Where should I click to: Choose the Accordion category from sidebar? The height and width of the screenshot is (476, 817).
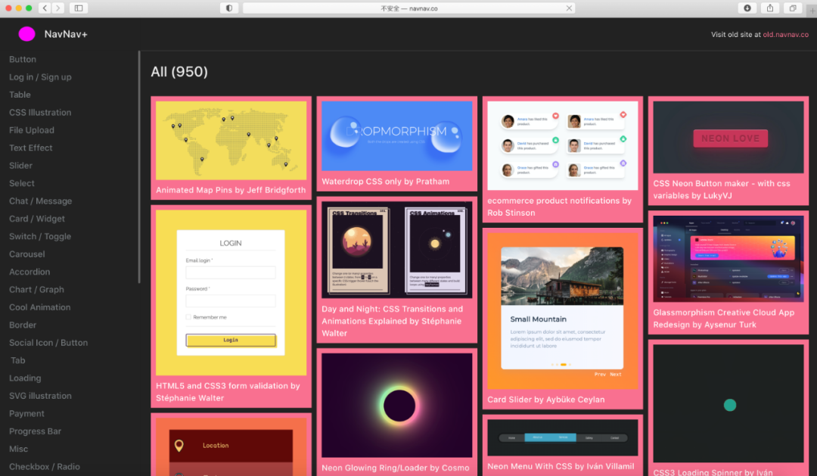30,272
